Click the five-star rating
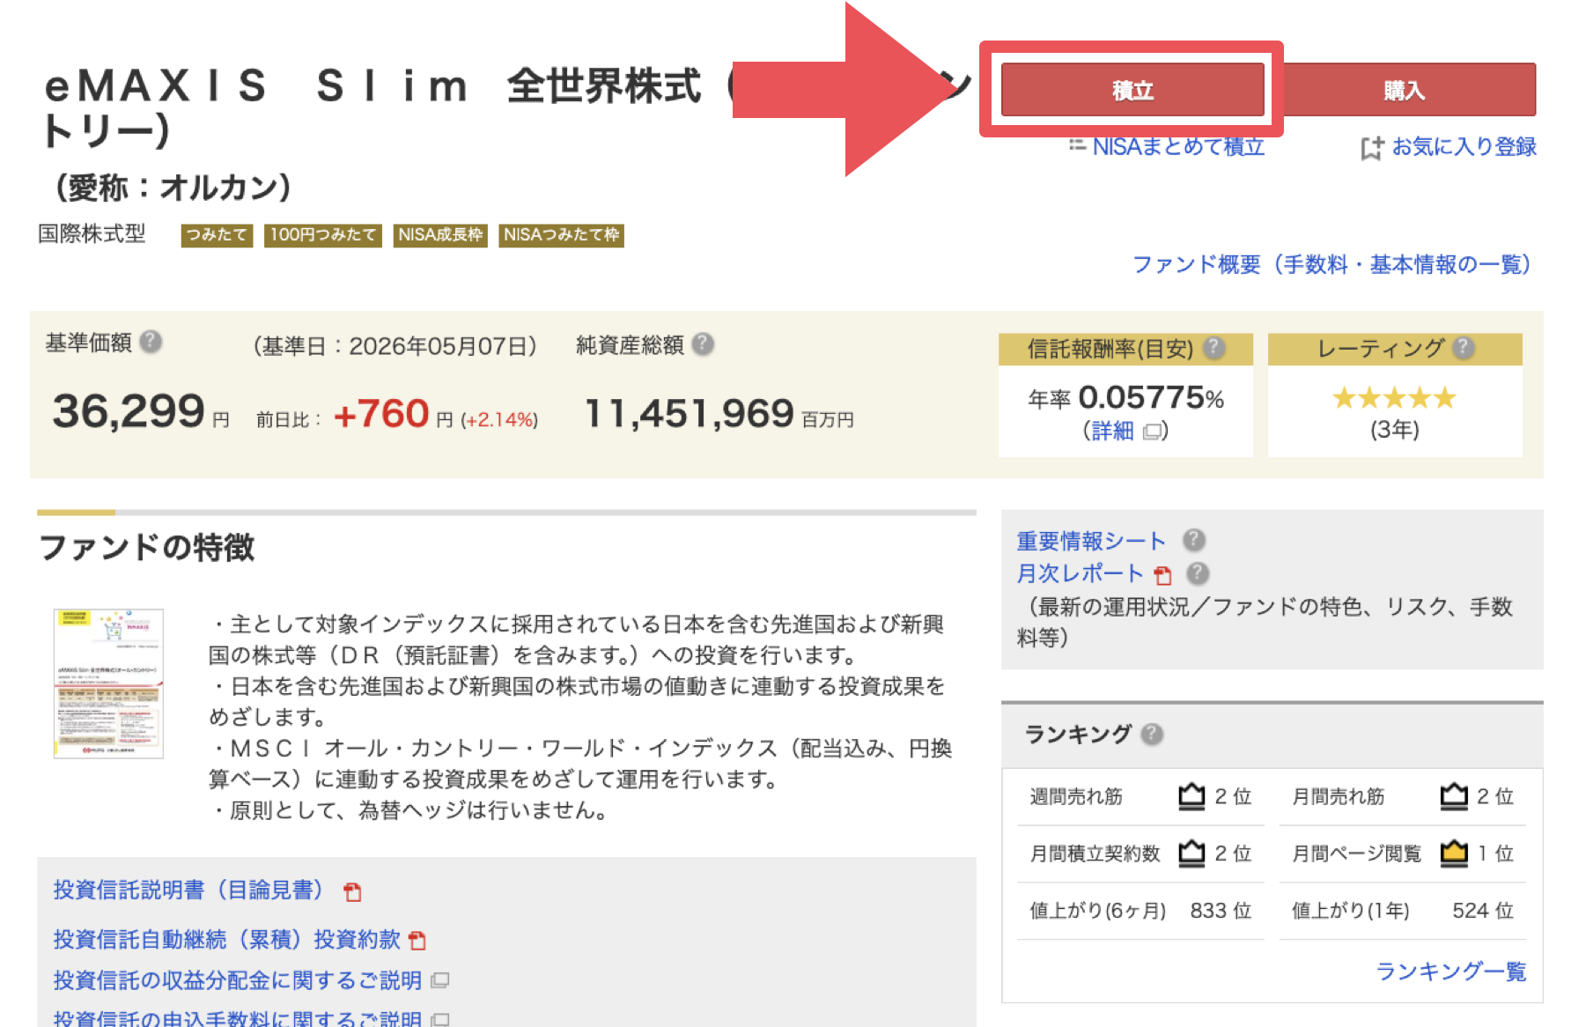 (x=1394, y=398)
